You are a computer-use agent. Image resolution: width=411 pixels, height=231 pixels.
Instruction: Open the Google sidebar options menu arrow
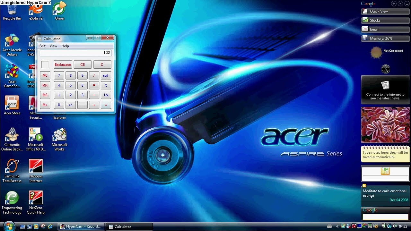pos(400,4)
